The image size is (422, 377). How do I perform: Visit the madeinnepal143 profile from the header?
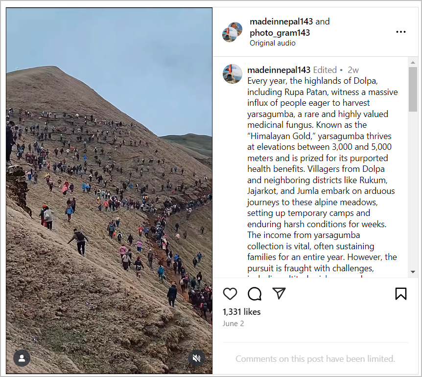coord(281,21)
